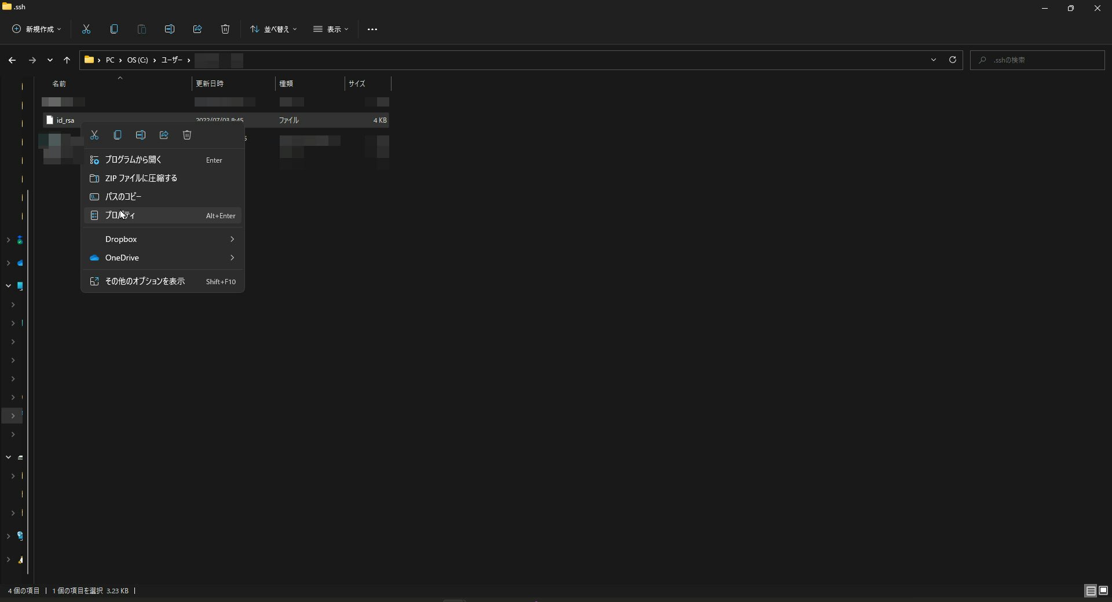Click the .sshの検索 search box
The width and height of the screenshot is (1112, 602).
[1037, 60]
